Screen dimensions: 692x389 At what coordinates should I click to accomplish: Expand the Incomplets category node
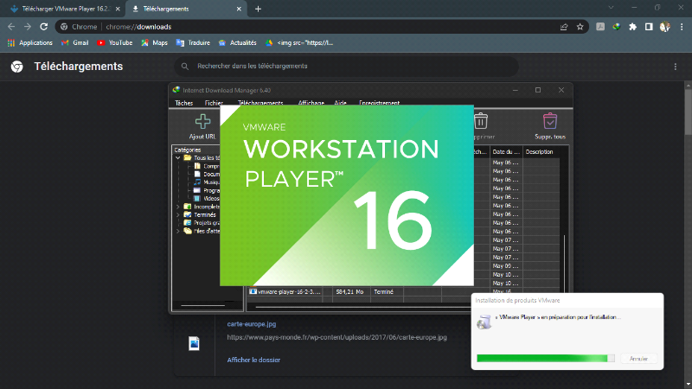click(x=177, y=207)
